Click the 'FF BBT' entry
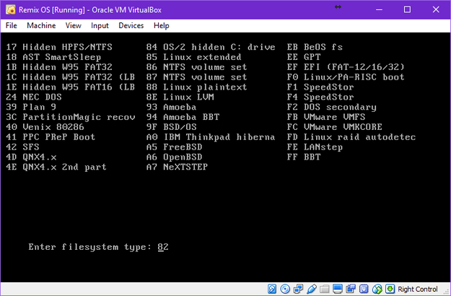451x296 pixels. point(304,157)
